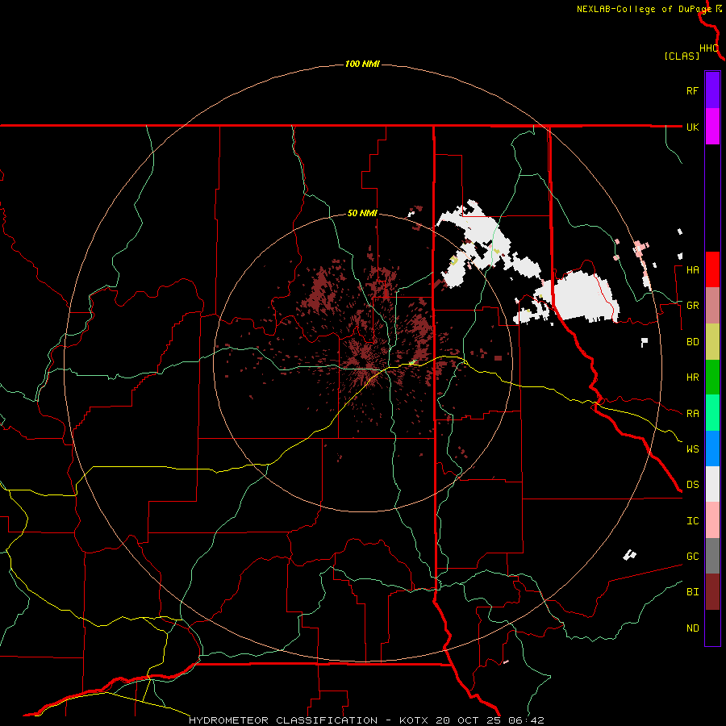Click the WS blue legend swatch
This screenshot has width=726, height=726.
(x=712, y=449)
